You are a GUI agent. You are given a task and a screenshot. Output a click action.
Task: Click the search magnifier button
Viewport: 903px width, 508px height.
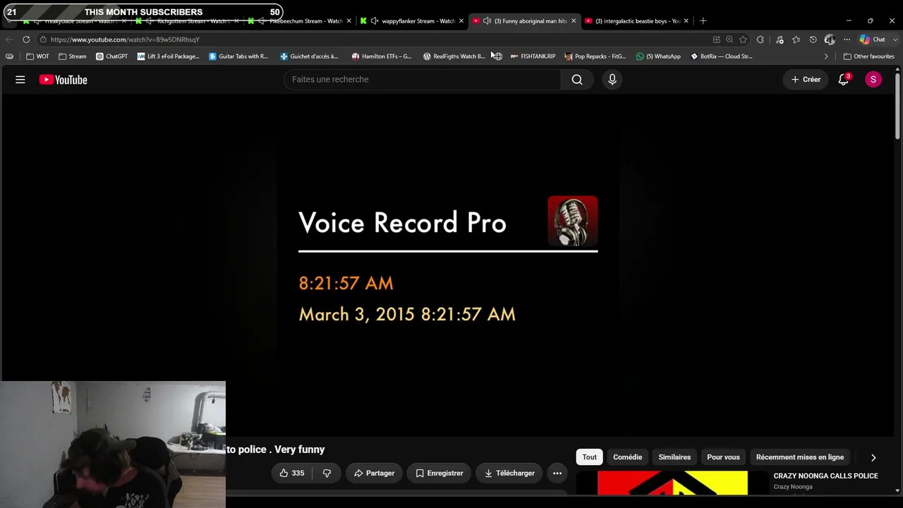(x=577, y=80)
